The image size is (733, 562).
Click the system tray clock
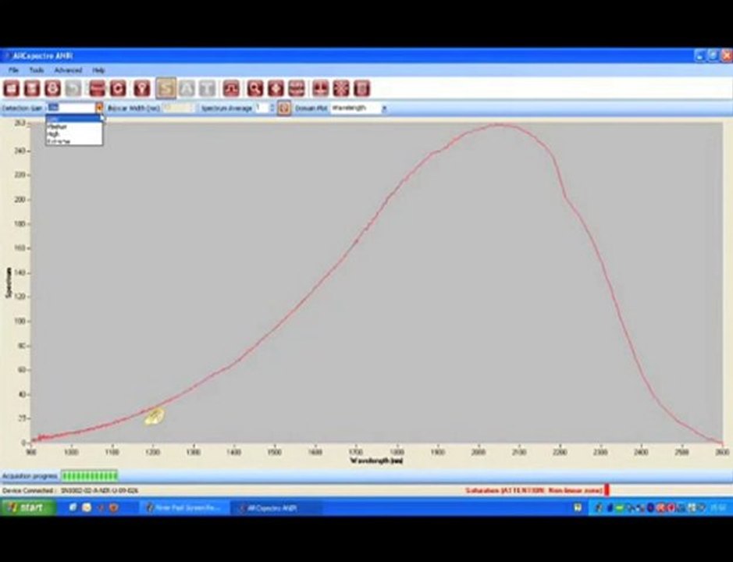pos(718,508)
